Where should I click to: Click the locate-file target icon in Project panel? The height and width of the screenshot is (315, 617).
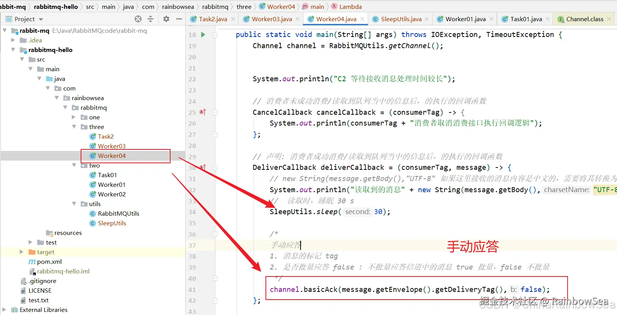click(x=138, y=19)
